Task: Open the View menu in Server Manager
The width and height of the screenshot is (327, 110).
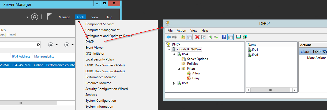Action: point(95,17)
